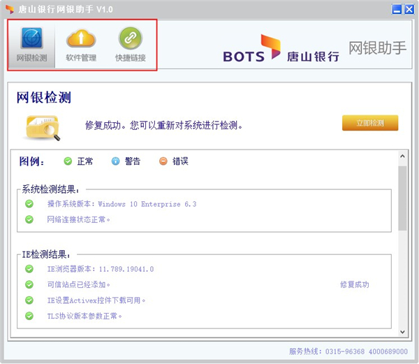Screen dimensions: 419x364
Task: Select the 网络连接状态正常 text
Action: [x=78, y=219]
